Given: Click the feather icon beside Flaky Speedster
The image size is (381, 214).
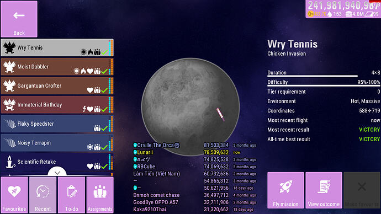Looking at the screenshot, I should click(x=10, y=124).
